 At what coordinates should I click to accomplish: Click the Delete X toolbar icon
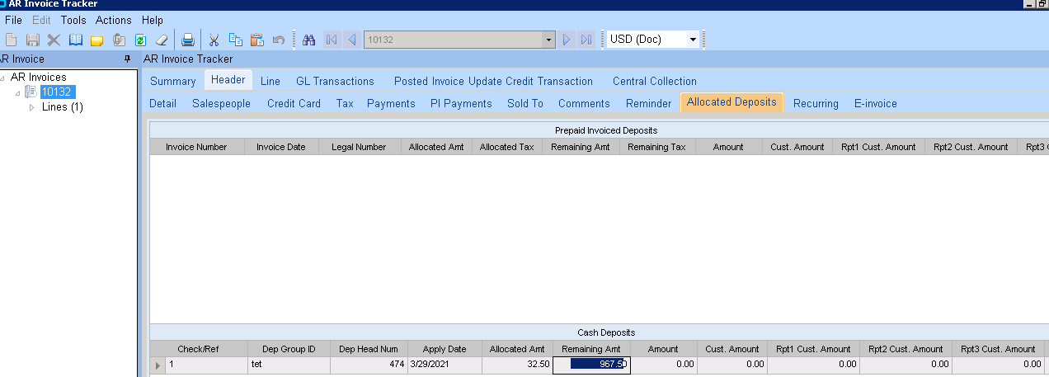pyautogui.click(x=54, y=40)
